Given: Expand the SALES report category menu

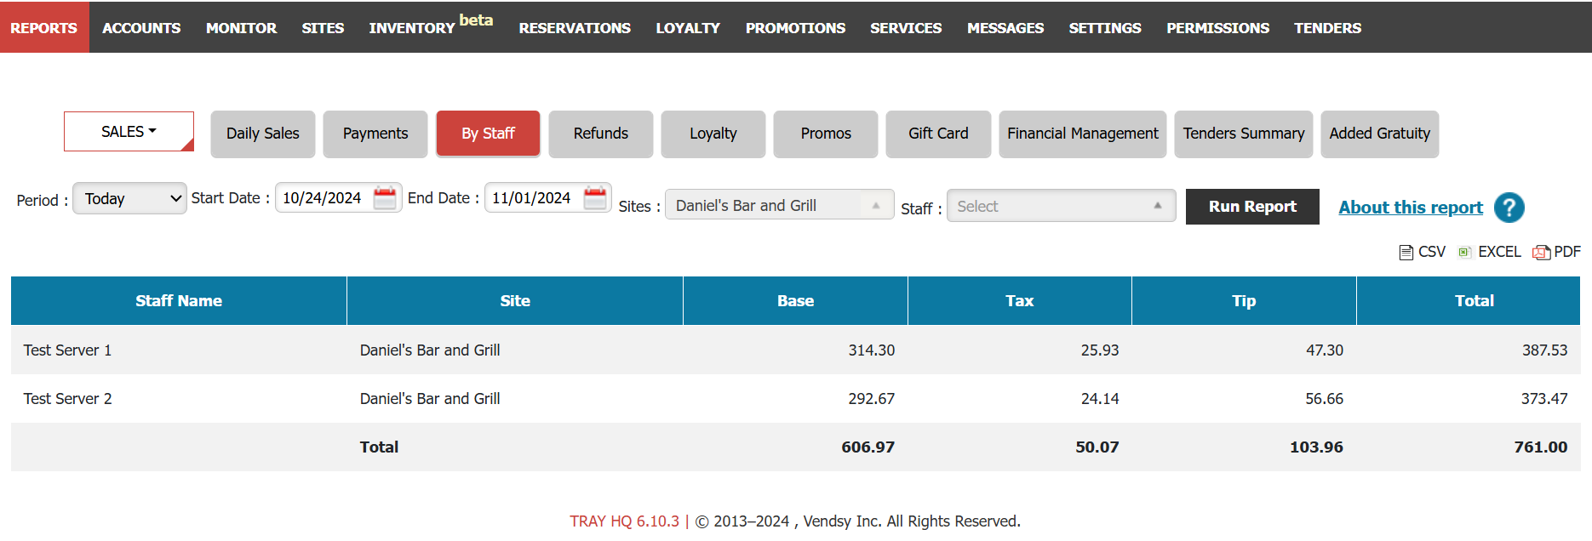Looking at the screenshot, I should tap(129, 132).
